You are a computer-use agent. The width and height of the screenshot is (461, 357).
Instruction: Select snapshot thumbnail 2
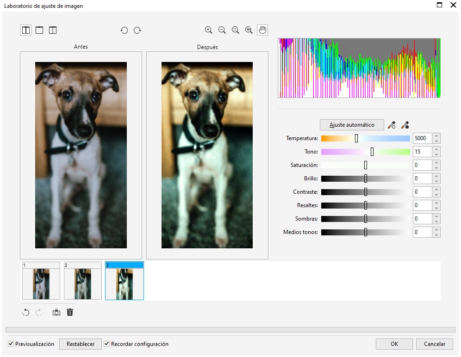(83, 281)
